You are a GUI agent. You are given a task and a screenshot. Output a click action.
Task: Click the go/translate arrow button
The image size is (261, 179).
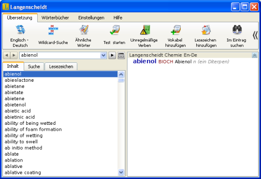point(112,55)
